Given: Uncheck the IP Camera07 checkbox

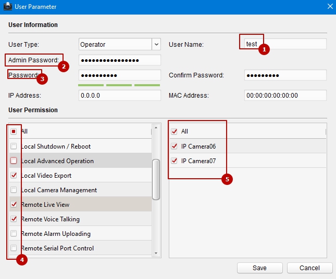Looking at the screenshot, I should [x=174, y=161].
